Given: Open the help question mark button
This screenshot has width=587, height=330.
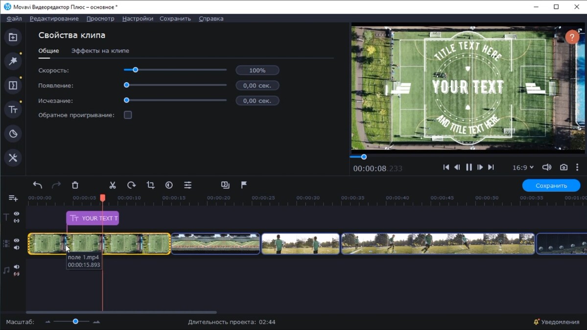Looking at the screenshot, I should click(x=572, y=37).
